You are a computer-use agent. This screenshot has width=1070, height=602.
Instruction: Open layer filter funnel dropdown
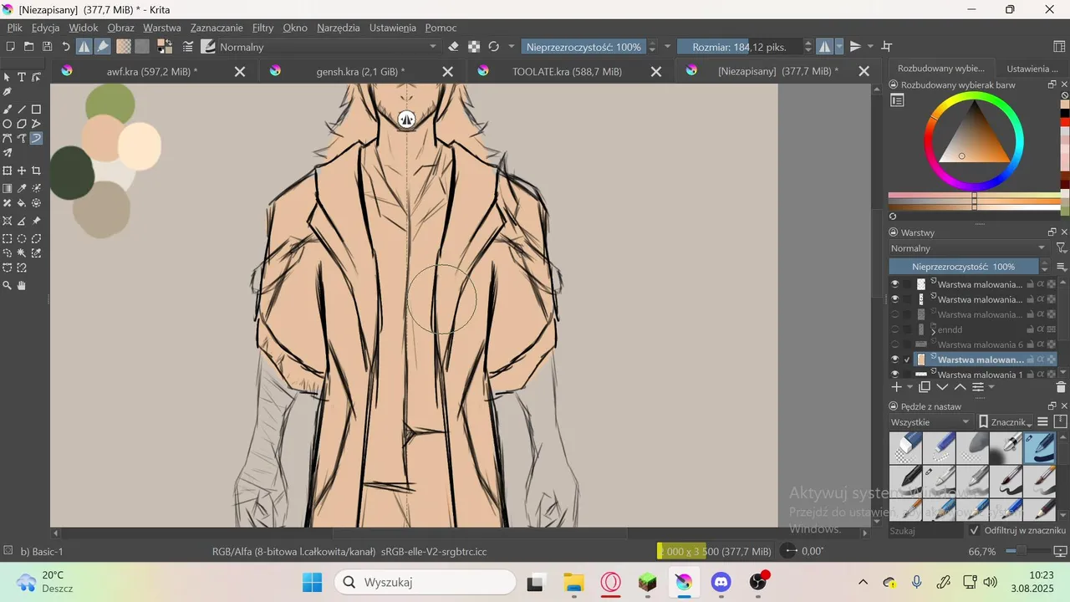tap(1061, 248)
